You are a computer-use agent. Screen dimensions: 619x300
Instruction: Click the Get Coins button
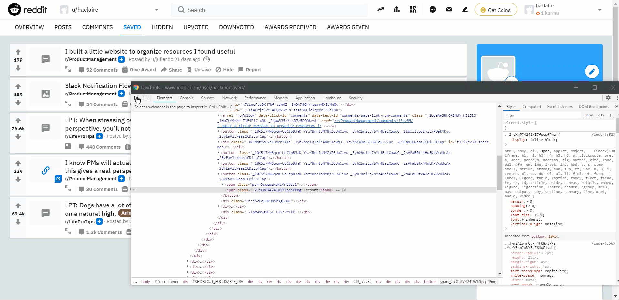coord(496,10)
